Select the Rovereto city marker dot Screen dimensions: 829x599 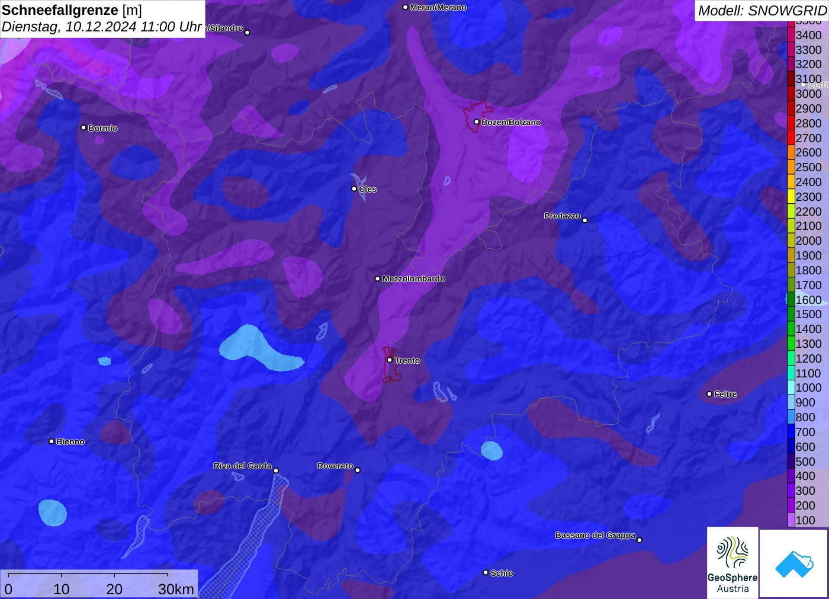coord(358,470)
